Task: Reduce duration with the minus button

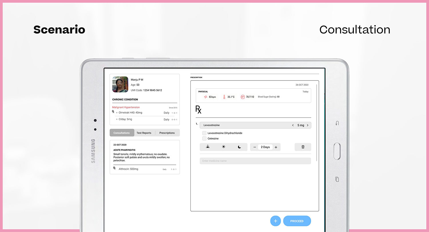Action: click(255, 147)
